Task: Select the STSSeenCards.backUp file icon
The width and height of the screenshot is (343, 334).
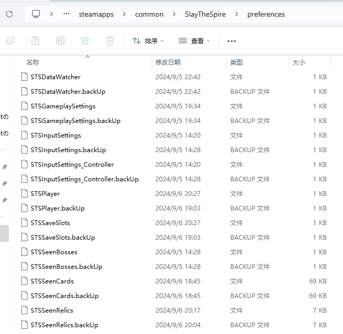Action: point(24,295)
